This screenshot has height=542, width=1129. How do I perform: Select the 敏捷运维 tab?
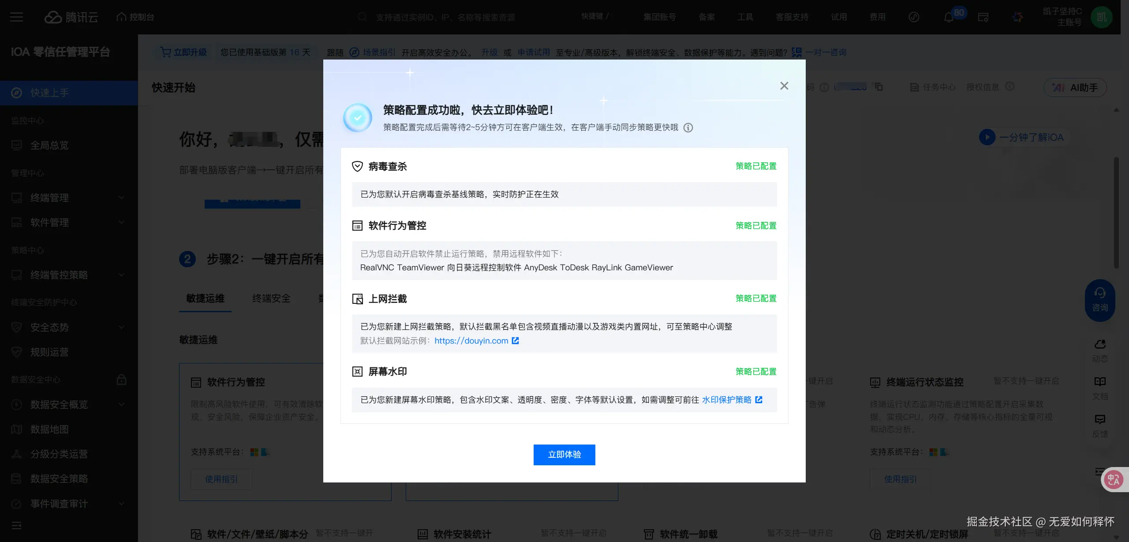(x=205, y=299)
